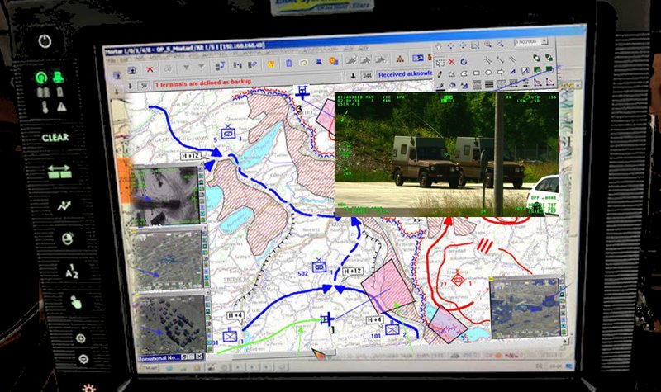Screen dimensions: 661x392
Task: Click the blue clipboard icon in main toolbar
Action: point(288,64)
